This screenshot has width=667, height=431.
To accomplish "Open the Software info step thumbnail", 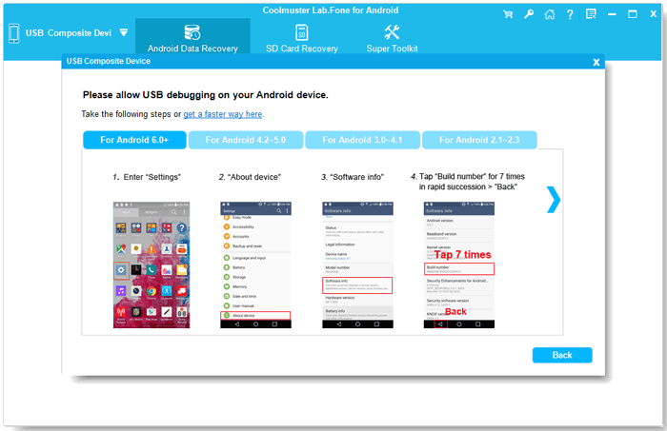I will pos(357,264).
